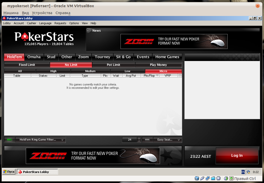Screen dimensions: 264x183
Task: Click the VirtualBox shared folders icon
Action: [x=213, y=178]
